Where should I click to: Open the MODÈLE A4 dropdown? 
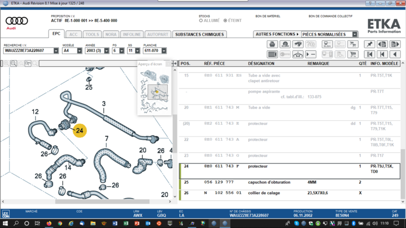tap(79, 51)
